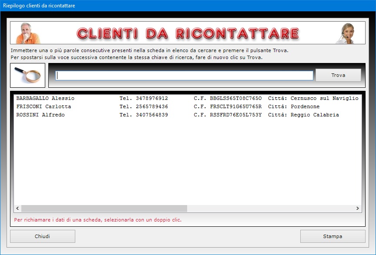The height and width of the screenshot is (255, 376).
Task: Click the horizontal scrollbar thumb
Action: [x=104, y=209]
